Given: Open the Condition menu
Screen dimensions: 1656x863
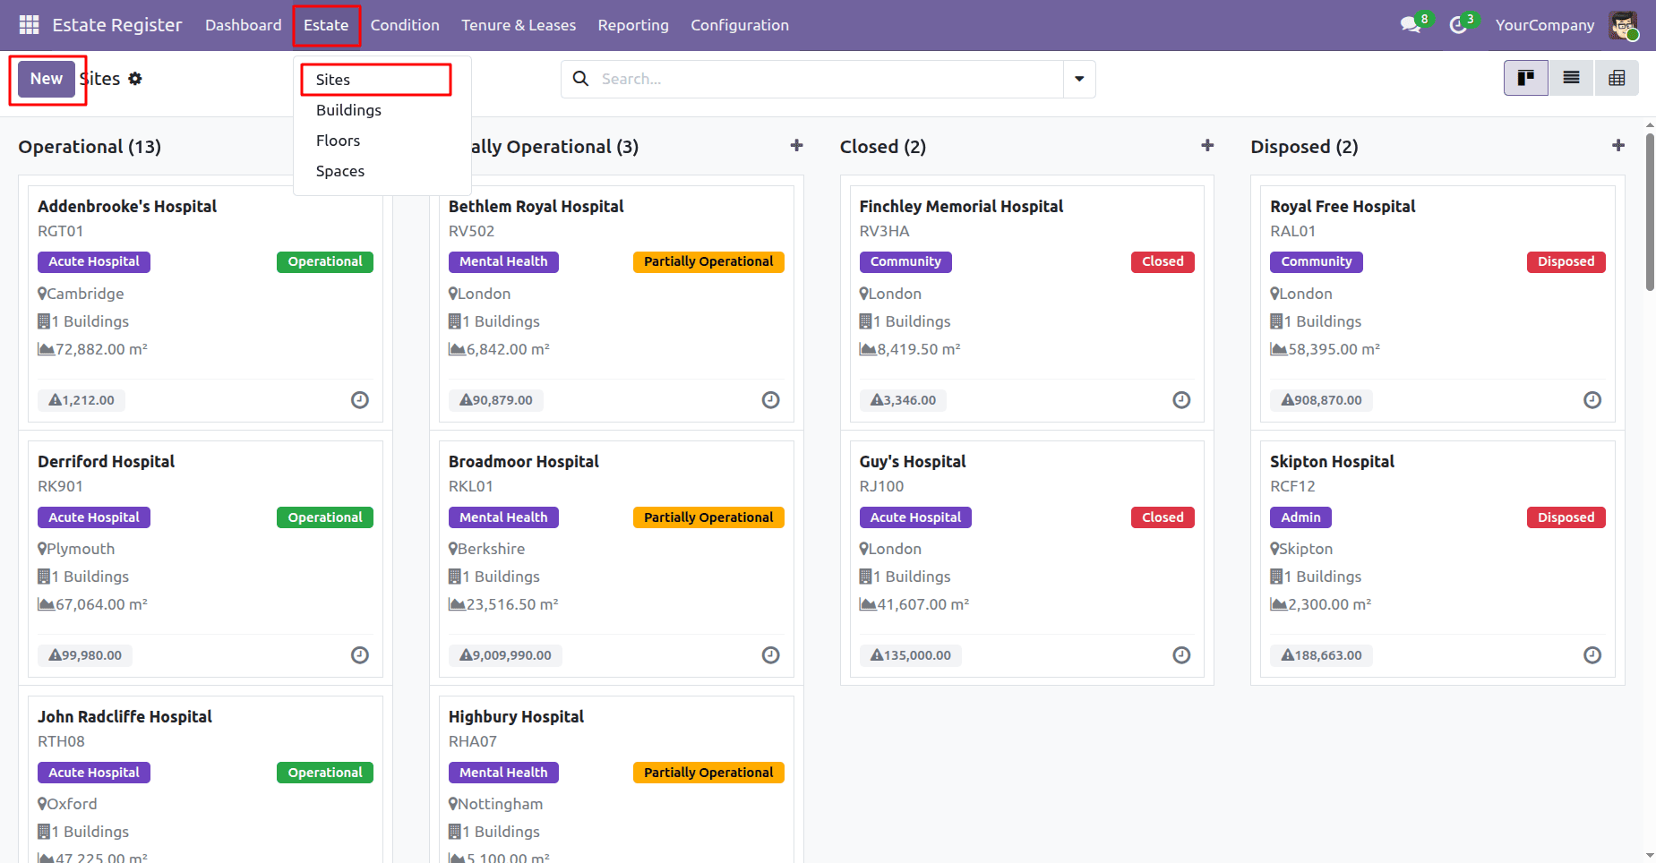Looking at the screenshot, I should click(405, 25).
